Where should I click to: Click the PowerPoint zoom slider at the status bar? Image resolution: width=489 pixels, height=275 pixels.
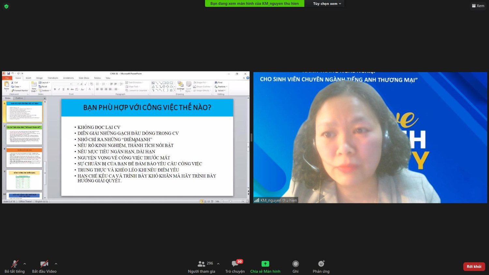click(230, 201)
